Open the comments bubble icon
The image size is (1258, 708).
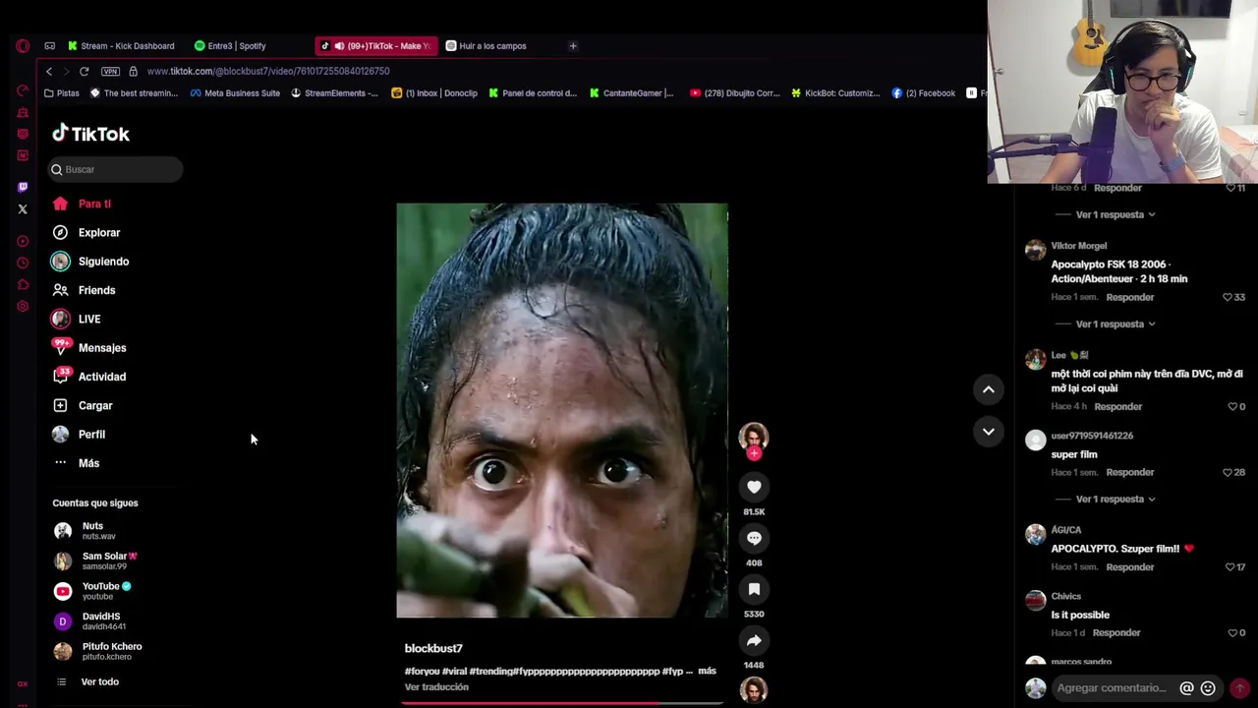(x=754, y=538)
